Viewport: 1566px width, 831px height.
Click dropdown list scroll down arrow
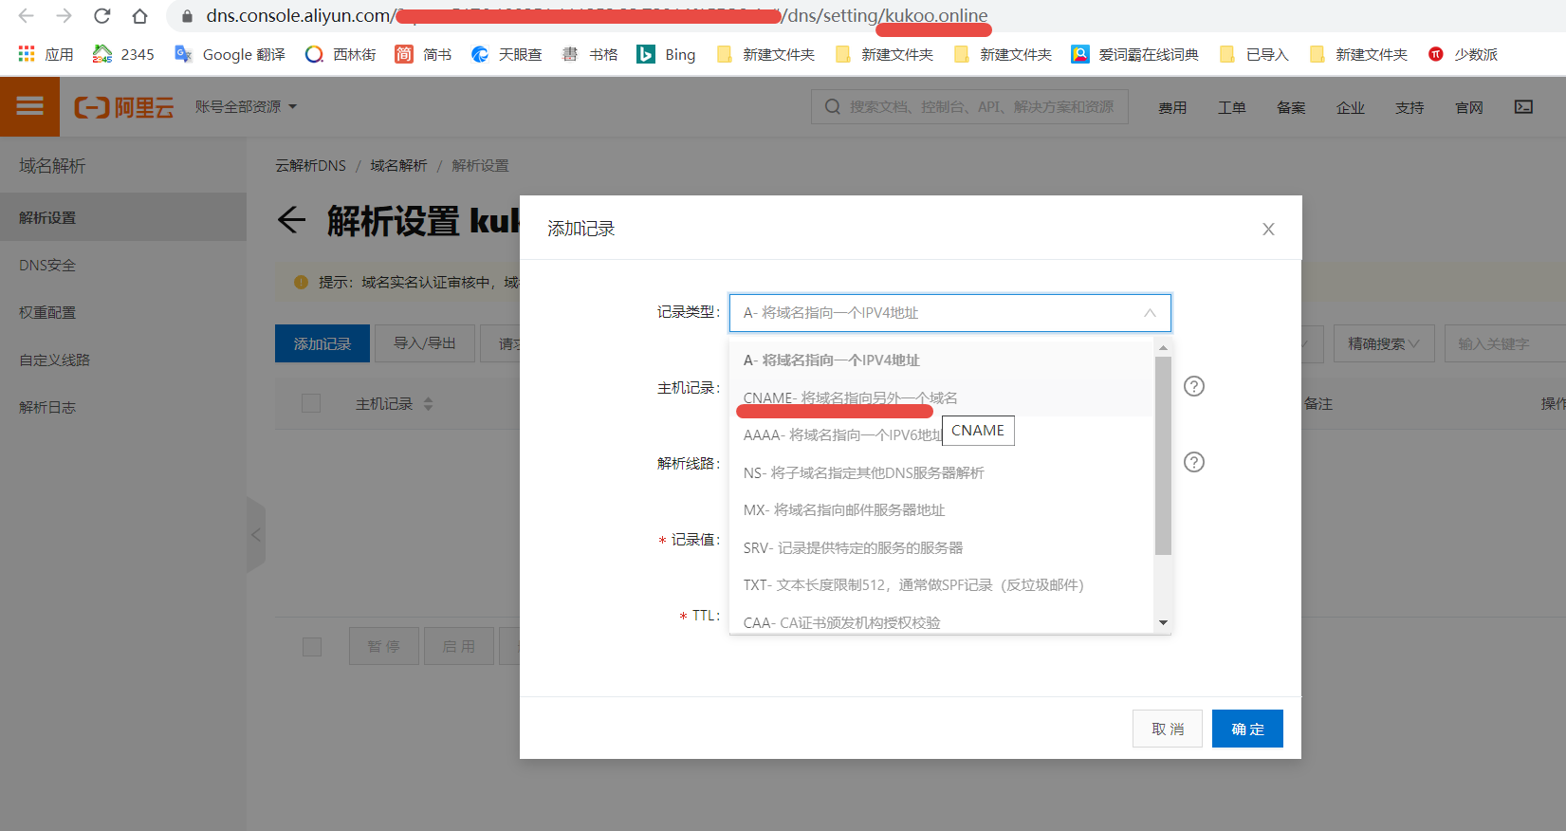[x=1163, y=623]
